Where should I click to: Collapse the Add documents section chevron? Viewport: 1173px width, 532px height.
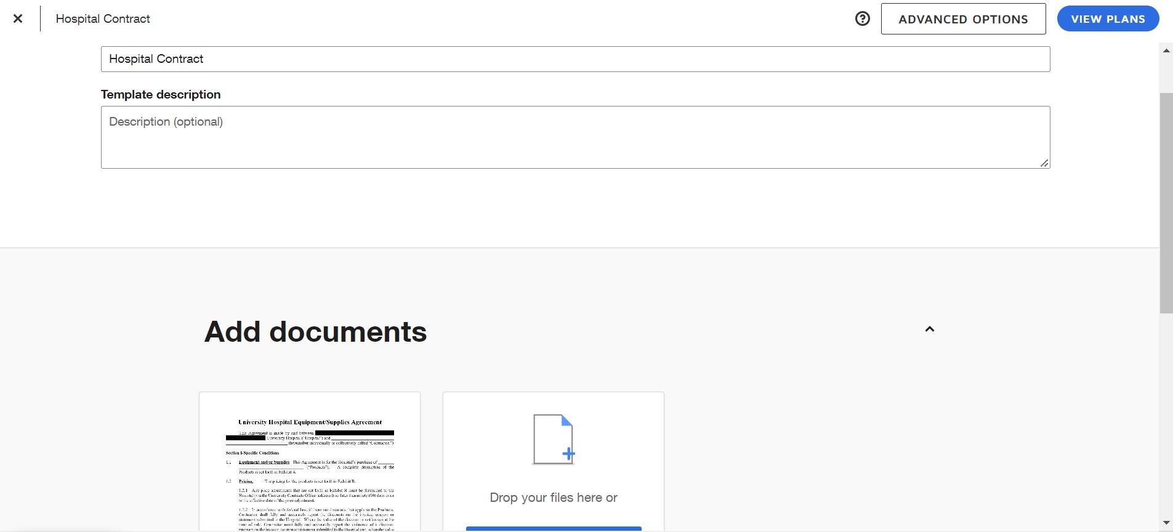pos(930,329)
